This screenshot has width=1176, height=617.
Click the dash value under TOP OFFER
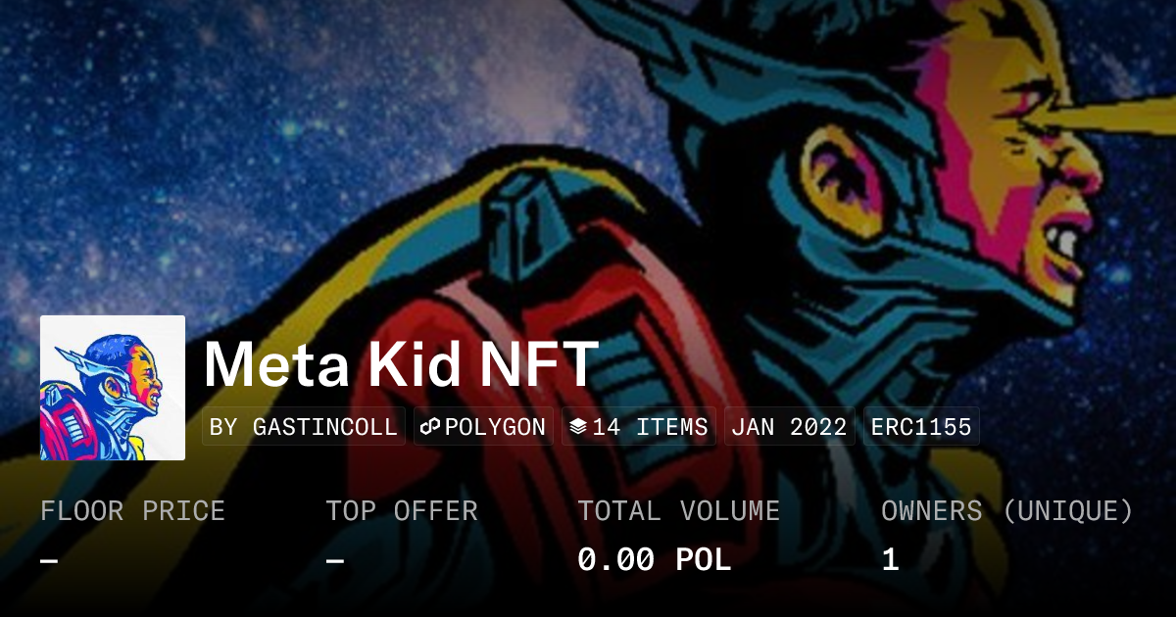coord(335,560)
